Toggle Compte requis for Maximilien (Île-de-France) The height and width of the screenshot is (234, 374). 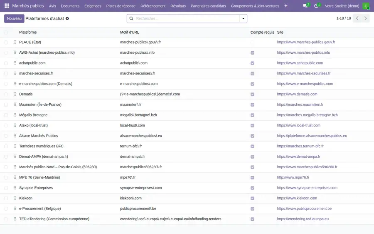[x=252, y=105]
